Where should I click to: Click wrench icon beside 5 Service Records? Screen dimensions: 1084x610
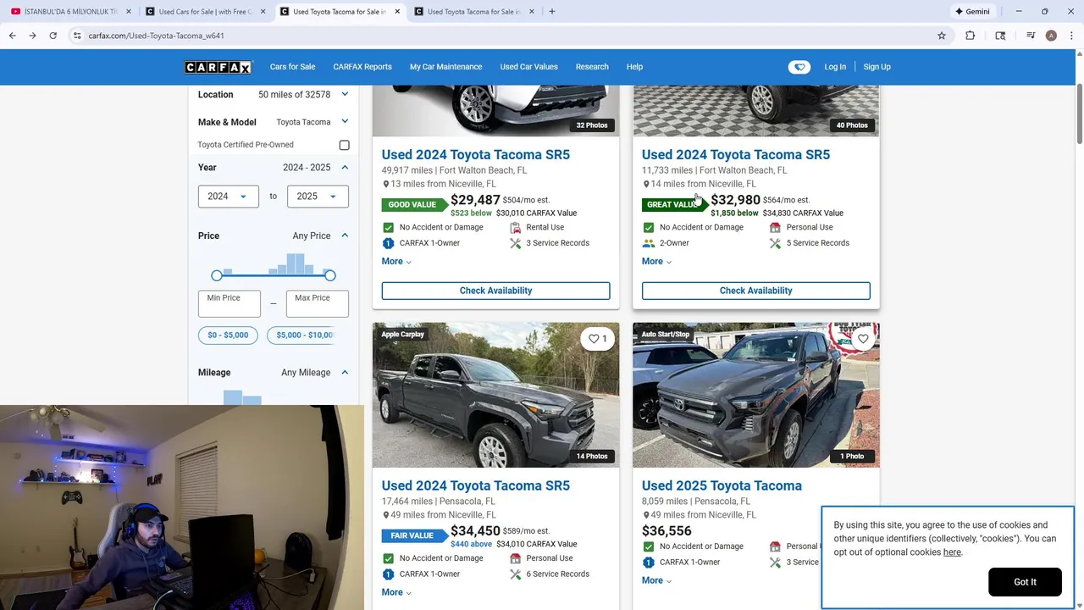pyautogui.click(x=775, y=243)
